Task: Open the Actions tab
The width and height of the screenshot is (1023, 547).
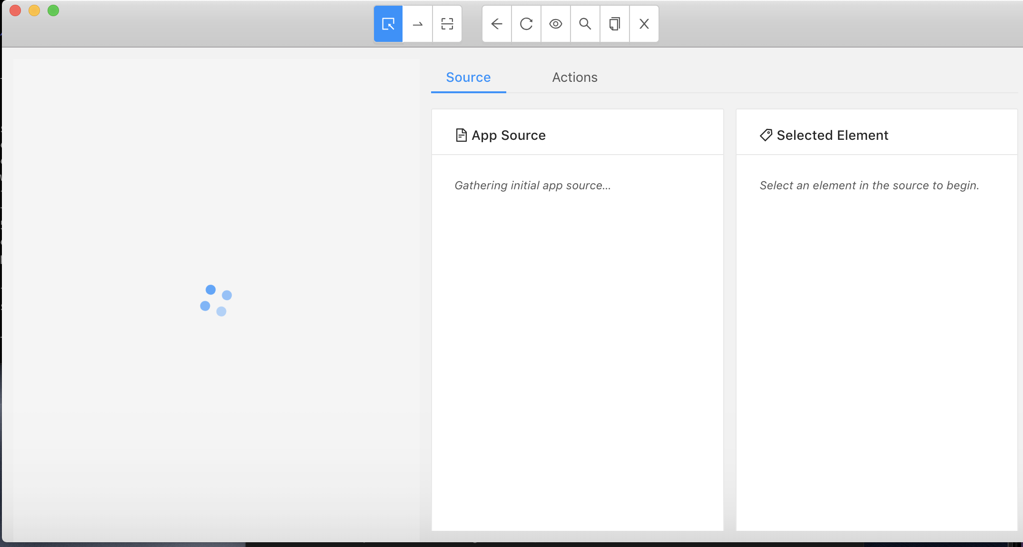Action: [x=575, y=77]
